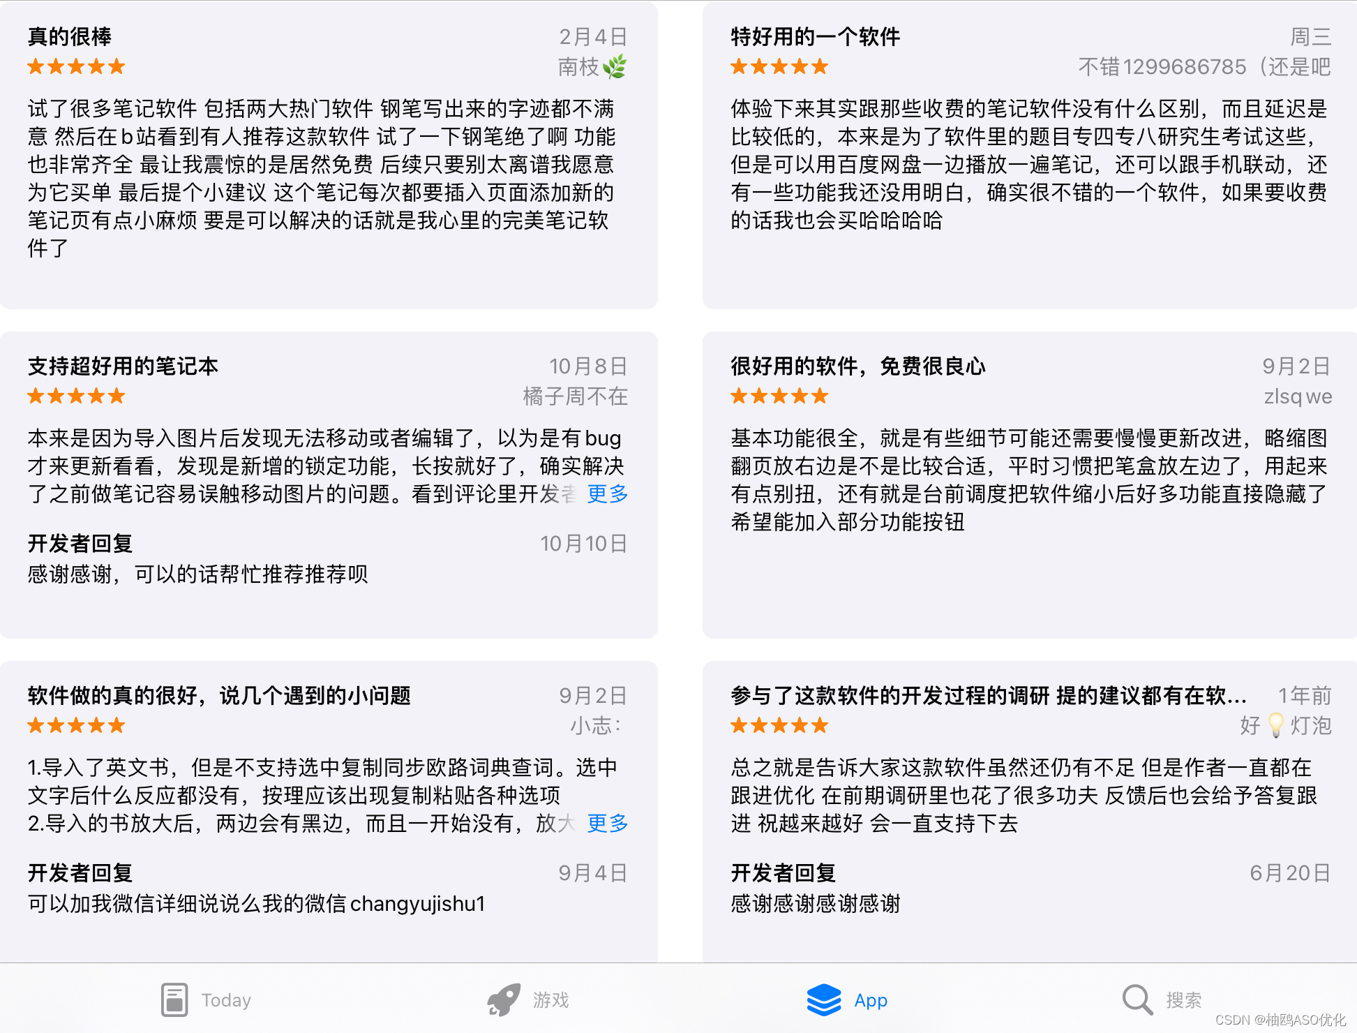
Task: Tap the rocket Games icon
Action: (x=503, y=999)
